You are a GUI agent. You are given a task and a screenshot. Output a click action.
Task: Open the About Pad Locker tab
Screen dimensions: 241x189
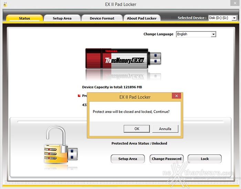(142, 18)
